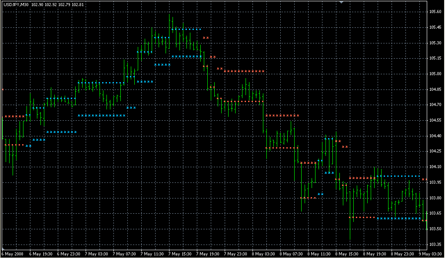Select the 105.30 price scale label
Image resolution: width=445 pixels, height=258 pixels.
click(435, 43)
